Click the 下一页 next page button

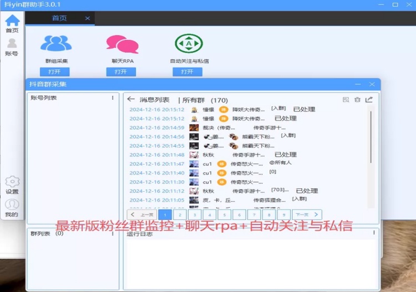[x=307, y=214]
